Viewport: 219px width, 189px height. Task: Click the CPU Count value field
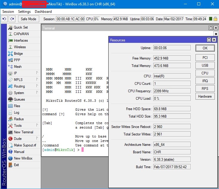pos(172,84)
